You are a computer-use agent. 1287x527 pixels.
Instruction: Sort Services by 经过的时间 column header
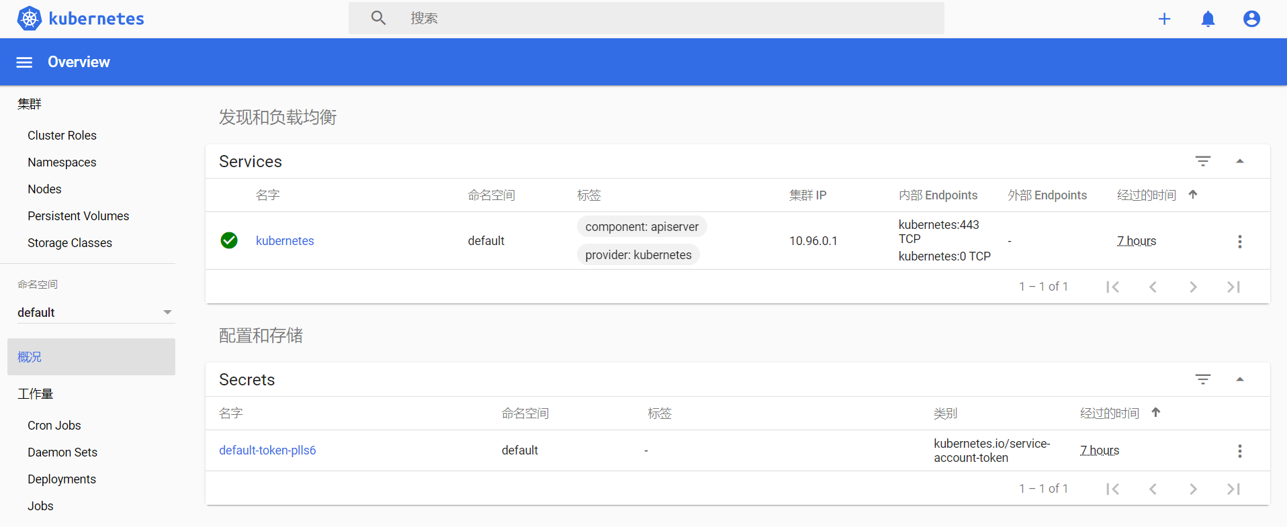pyautogui.click(x=1146, y=195)
